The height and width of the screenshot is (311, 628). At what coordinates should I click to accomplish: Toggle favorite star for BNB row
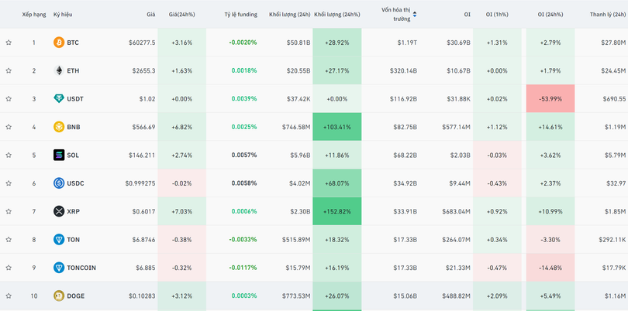(9, 127)
